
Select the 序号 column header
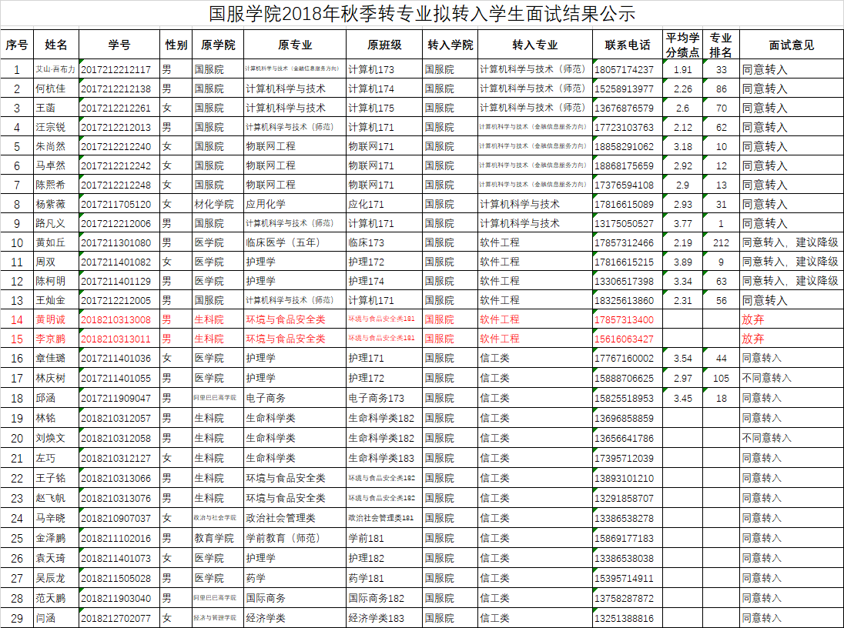click(x=17, y=45)
